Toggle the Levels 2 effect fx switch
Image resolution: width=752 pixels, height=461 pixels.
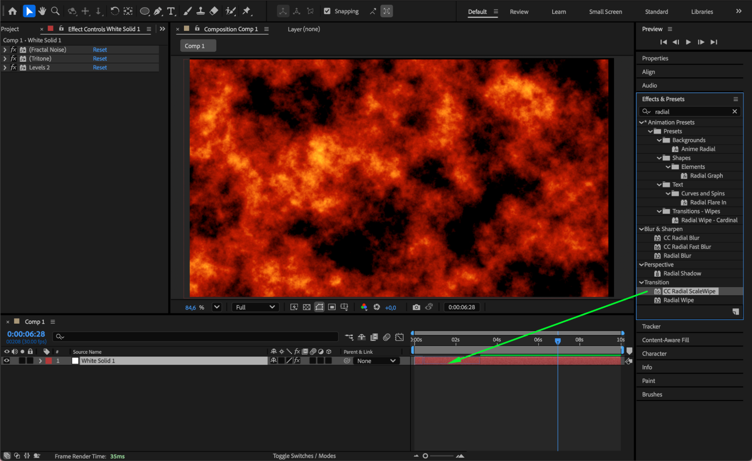point(14,67)
